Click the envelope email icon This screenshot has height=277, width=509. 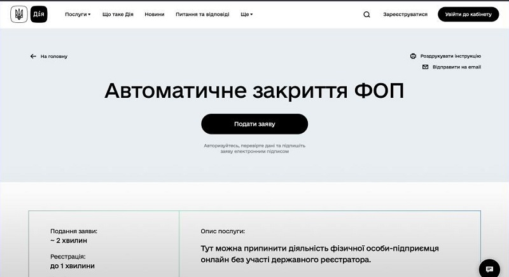426,67
